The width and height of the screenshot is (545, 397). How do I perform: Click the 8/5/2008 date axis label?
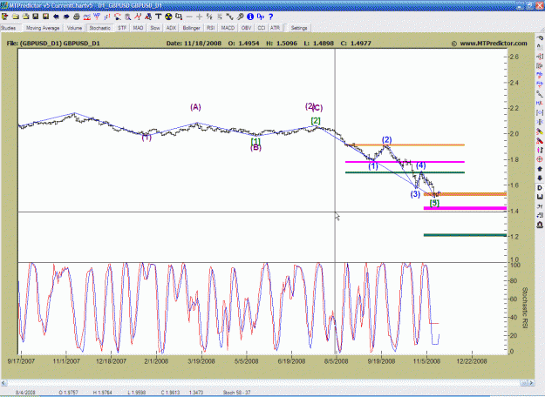336,361
